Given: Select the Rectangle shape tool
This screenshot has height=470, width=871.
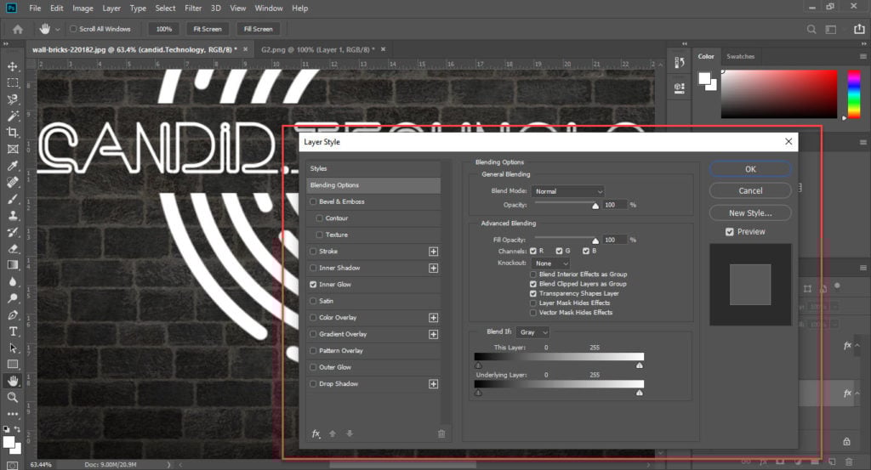Looking at the screenshot, I should (12, 364).
